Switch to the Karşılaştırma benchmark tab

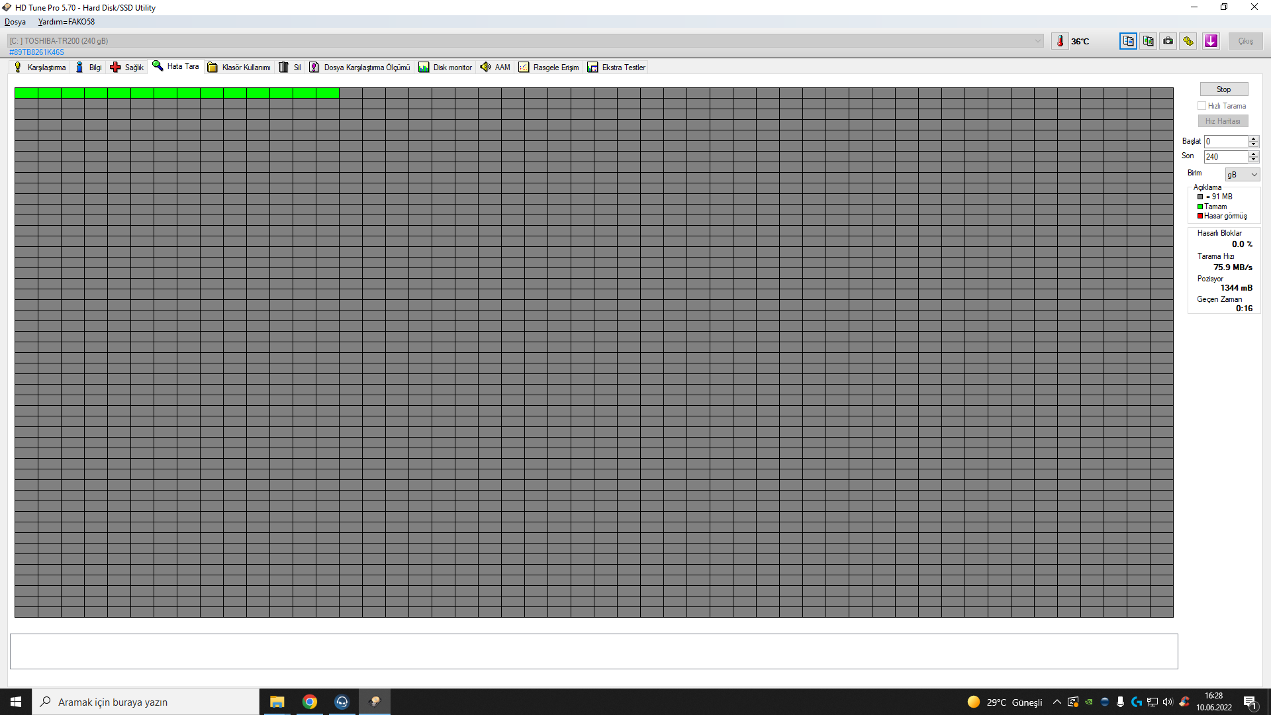(x=40, y=68)
